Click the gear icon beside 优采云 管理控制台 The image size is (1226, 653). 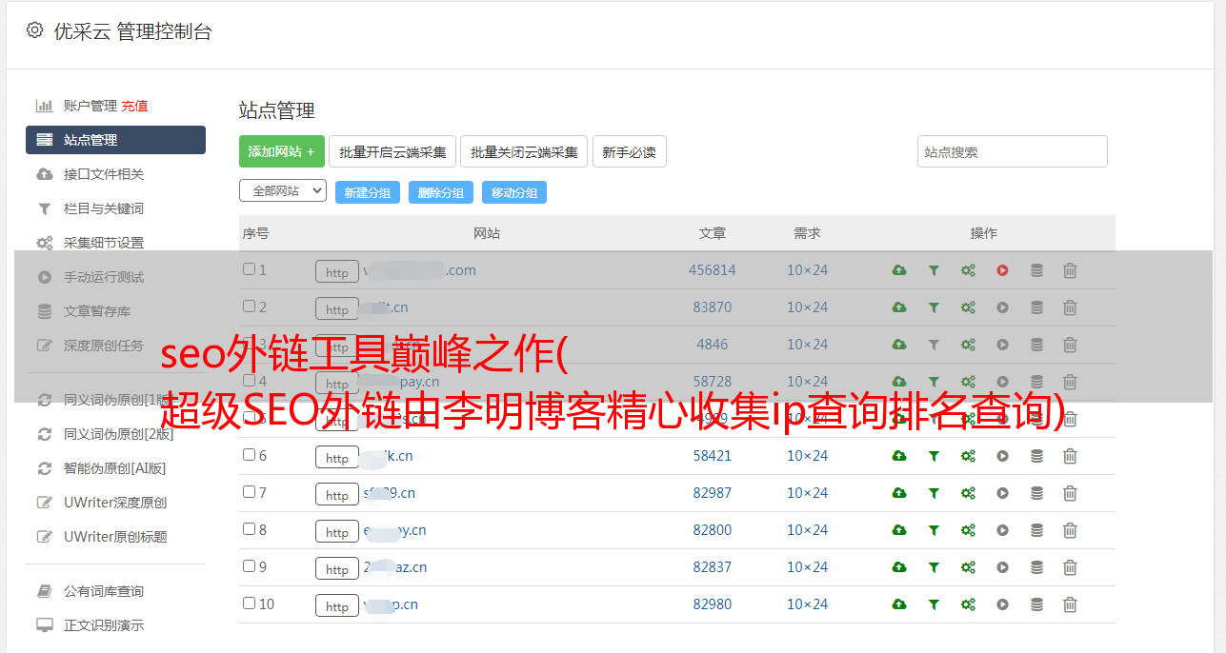(35, 30)
